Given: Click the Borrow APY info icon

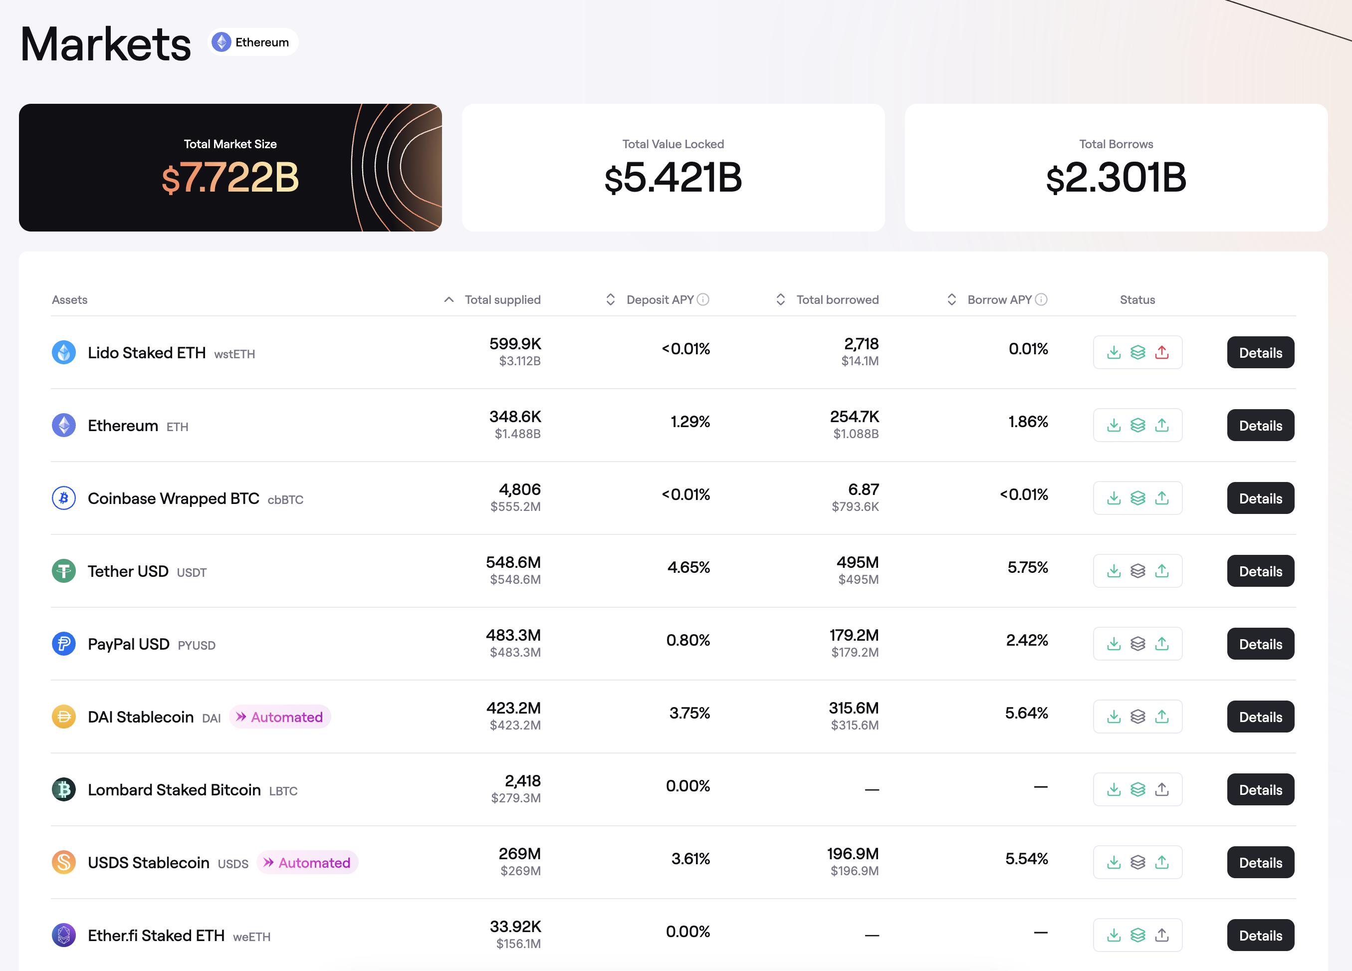Looking at the screenshot, I should point(1041,299).
